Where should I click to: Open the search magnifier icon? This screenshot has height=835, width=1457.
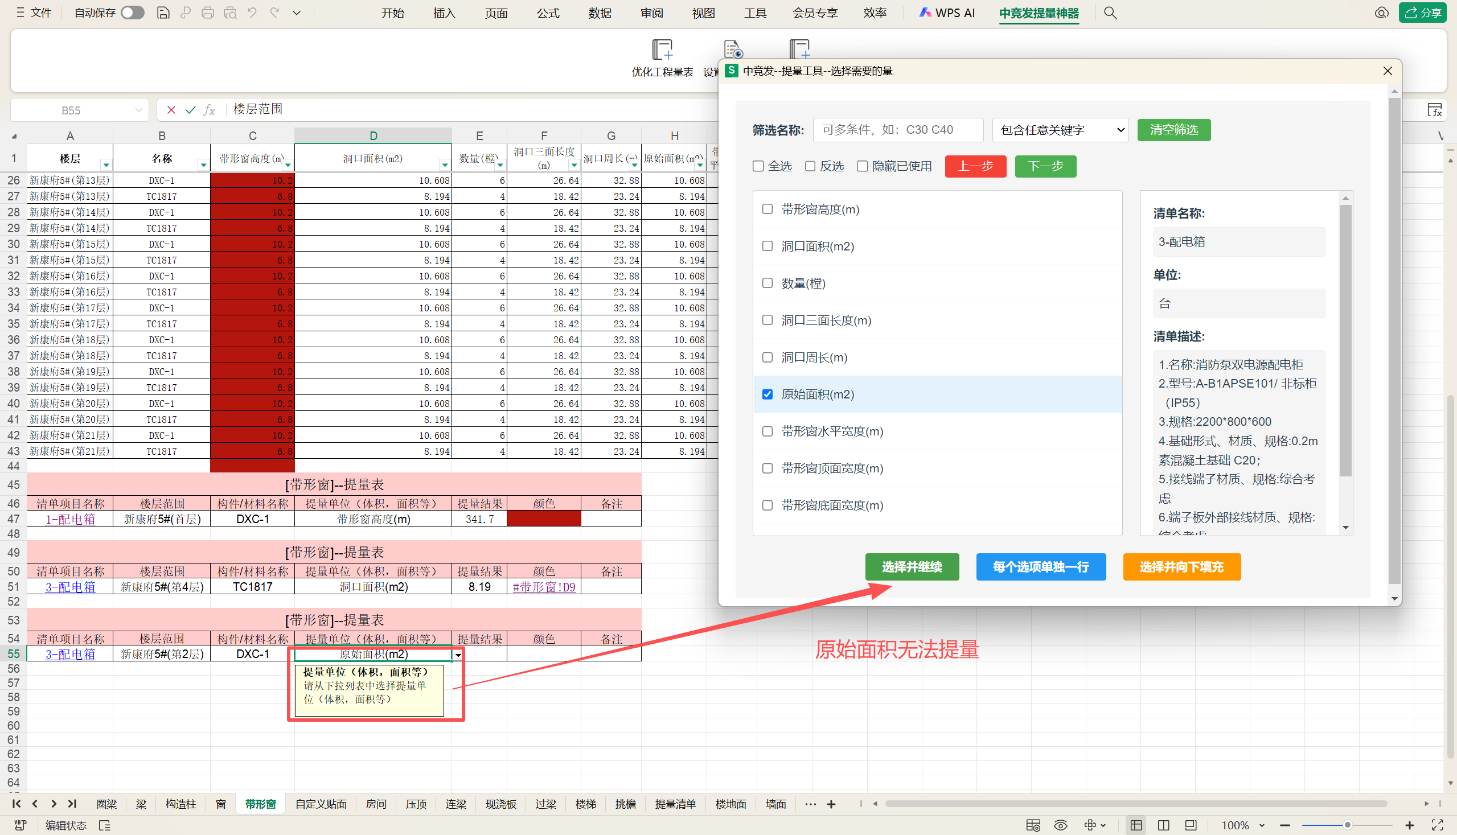click(x=1110, y=13)
